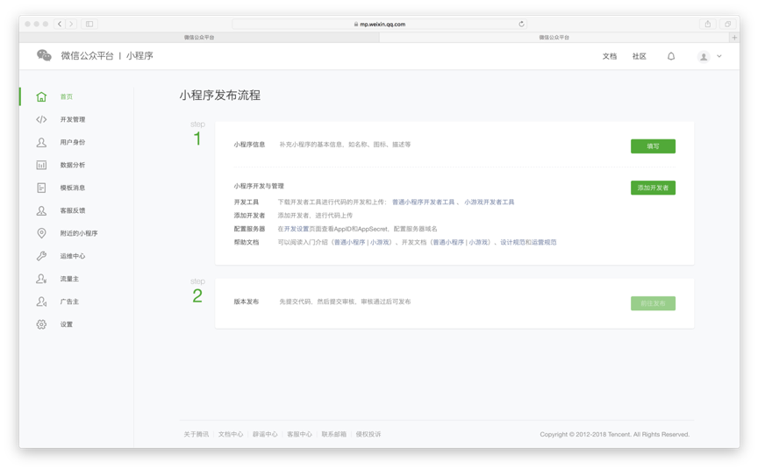Click the 客服反馈 person icon
This screenshot has height=469, width=758.
(x=41, y=210)
